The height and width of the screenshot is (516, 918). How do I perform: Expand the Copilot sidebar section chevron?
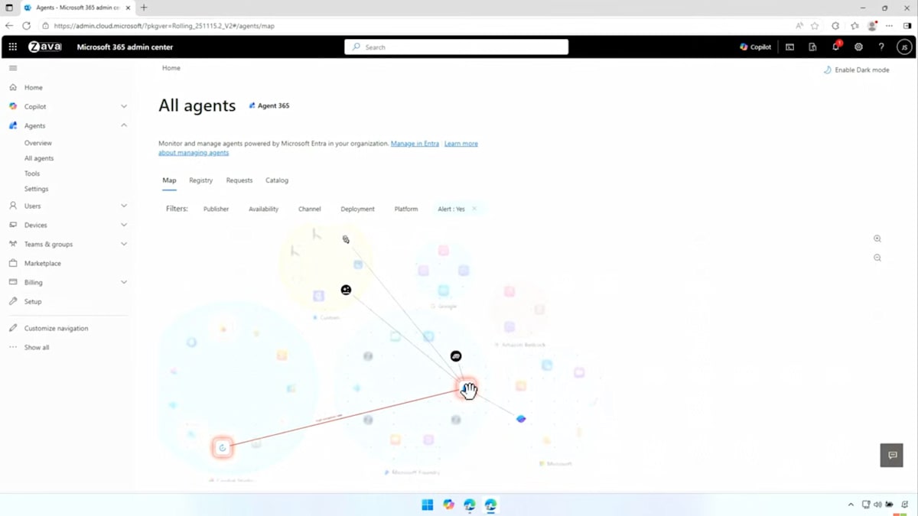point(124,106)
